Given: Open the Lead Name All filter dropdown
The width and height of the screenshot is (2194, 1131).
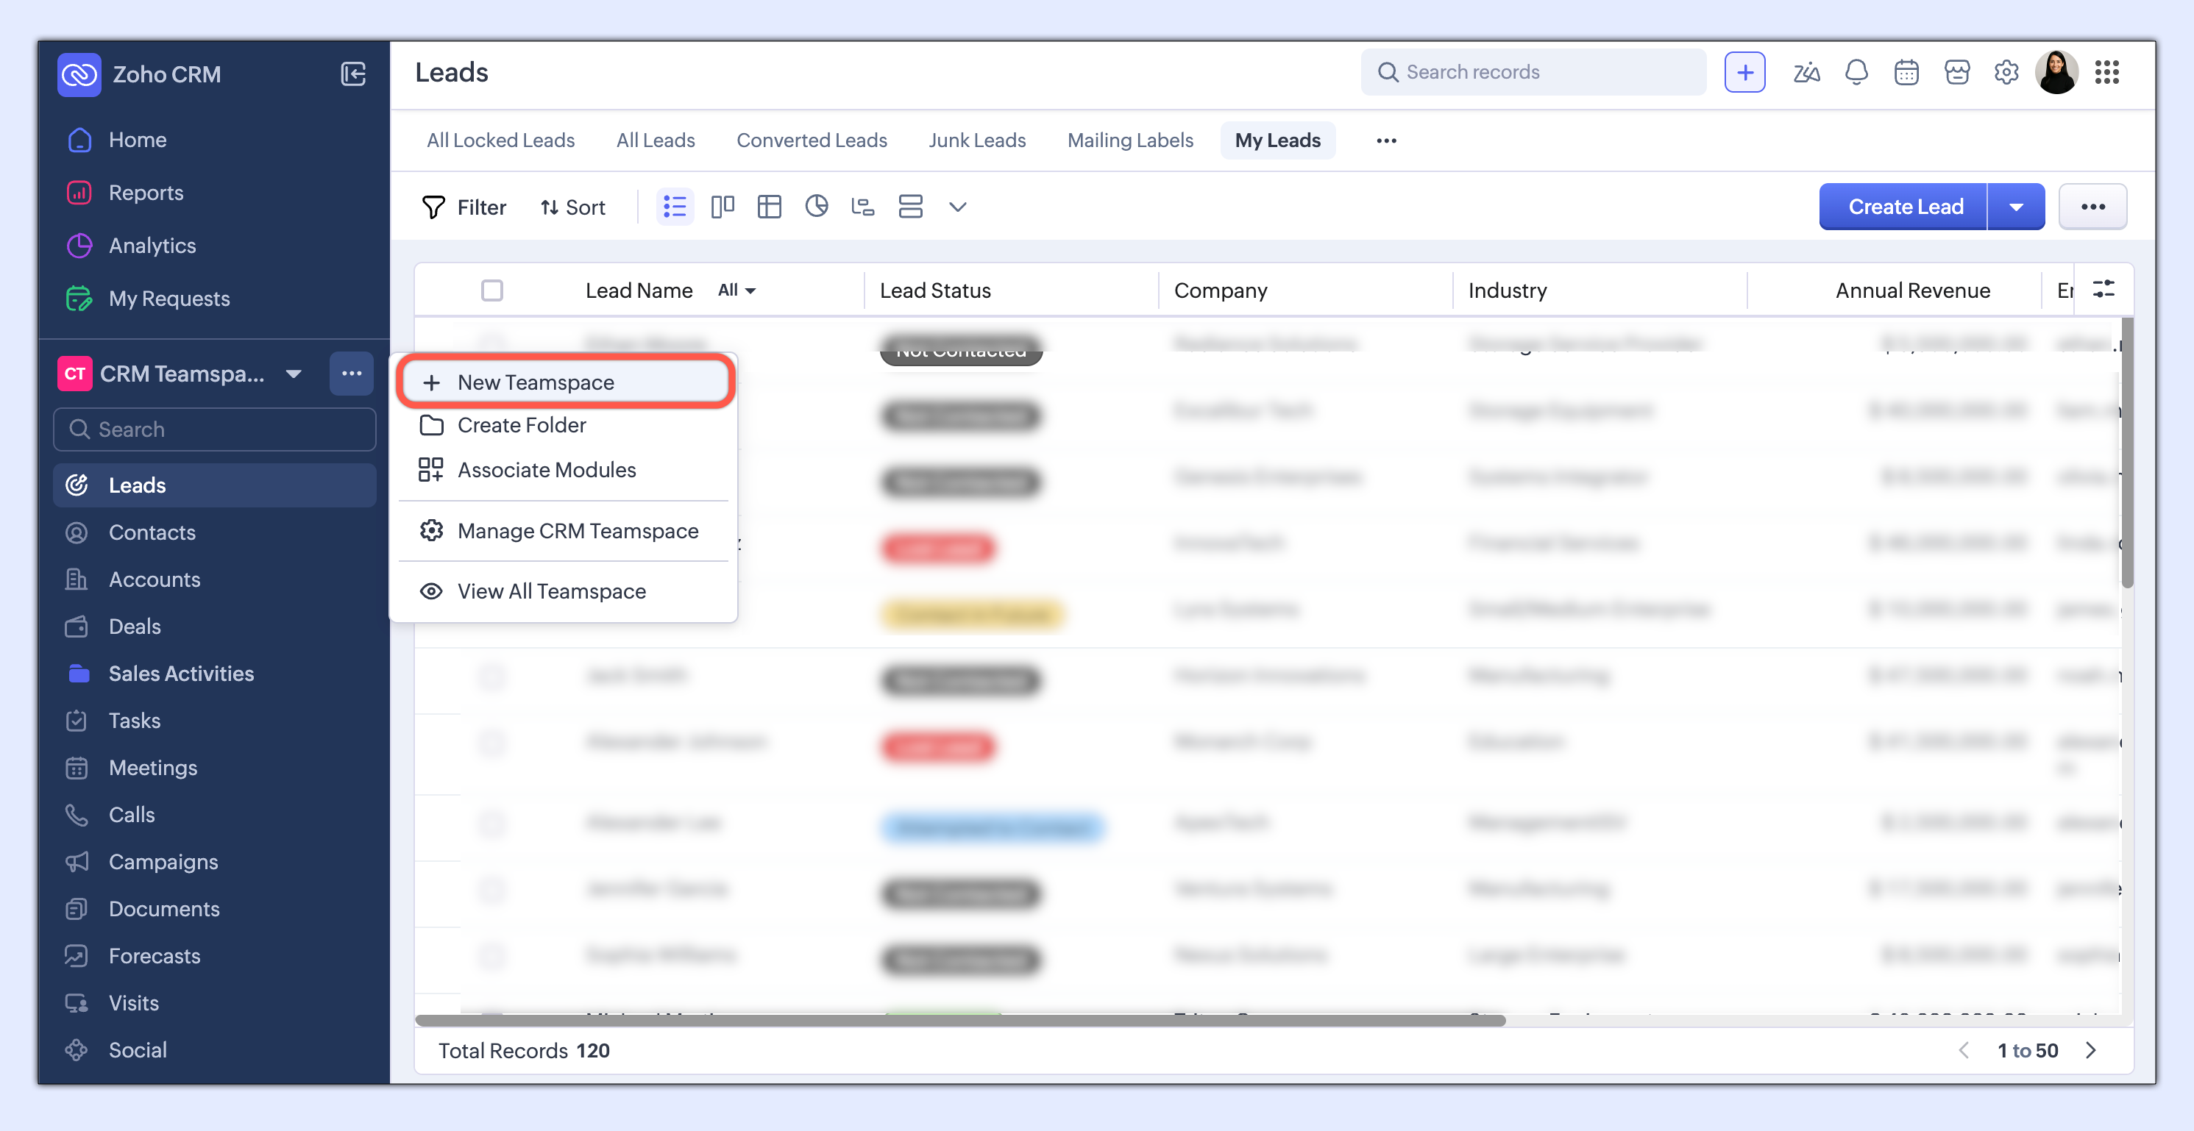Looking at the screenshot, I should pos(736,290).
